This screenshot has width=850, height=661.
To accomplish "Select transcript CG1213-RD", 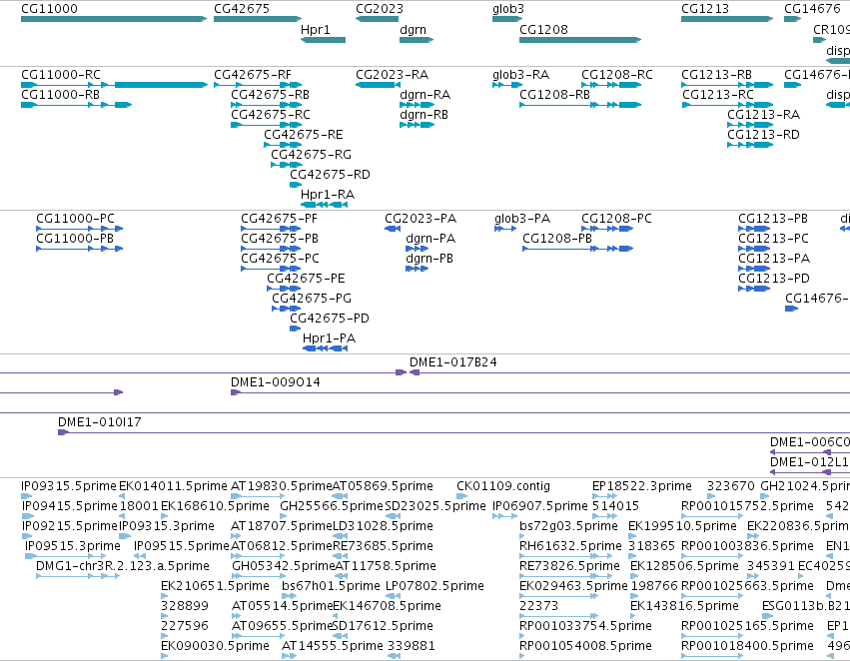I will tap(763, 135).
